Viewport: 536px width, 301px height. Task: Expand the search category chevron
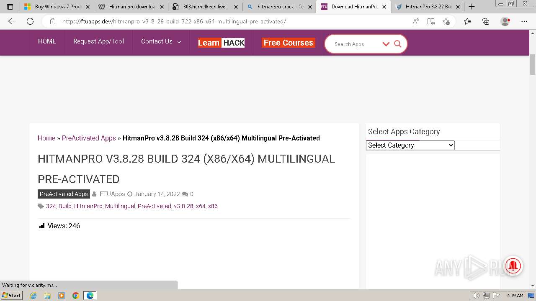[386, 44]
